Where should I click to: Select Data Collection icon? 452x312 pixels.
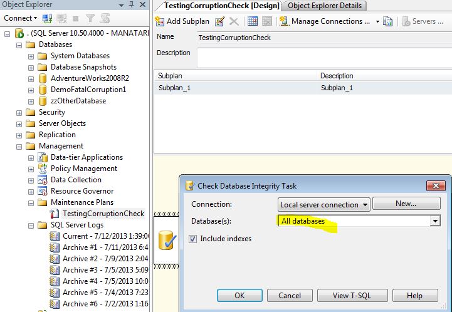click(43, 180)
